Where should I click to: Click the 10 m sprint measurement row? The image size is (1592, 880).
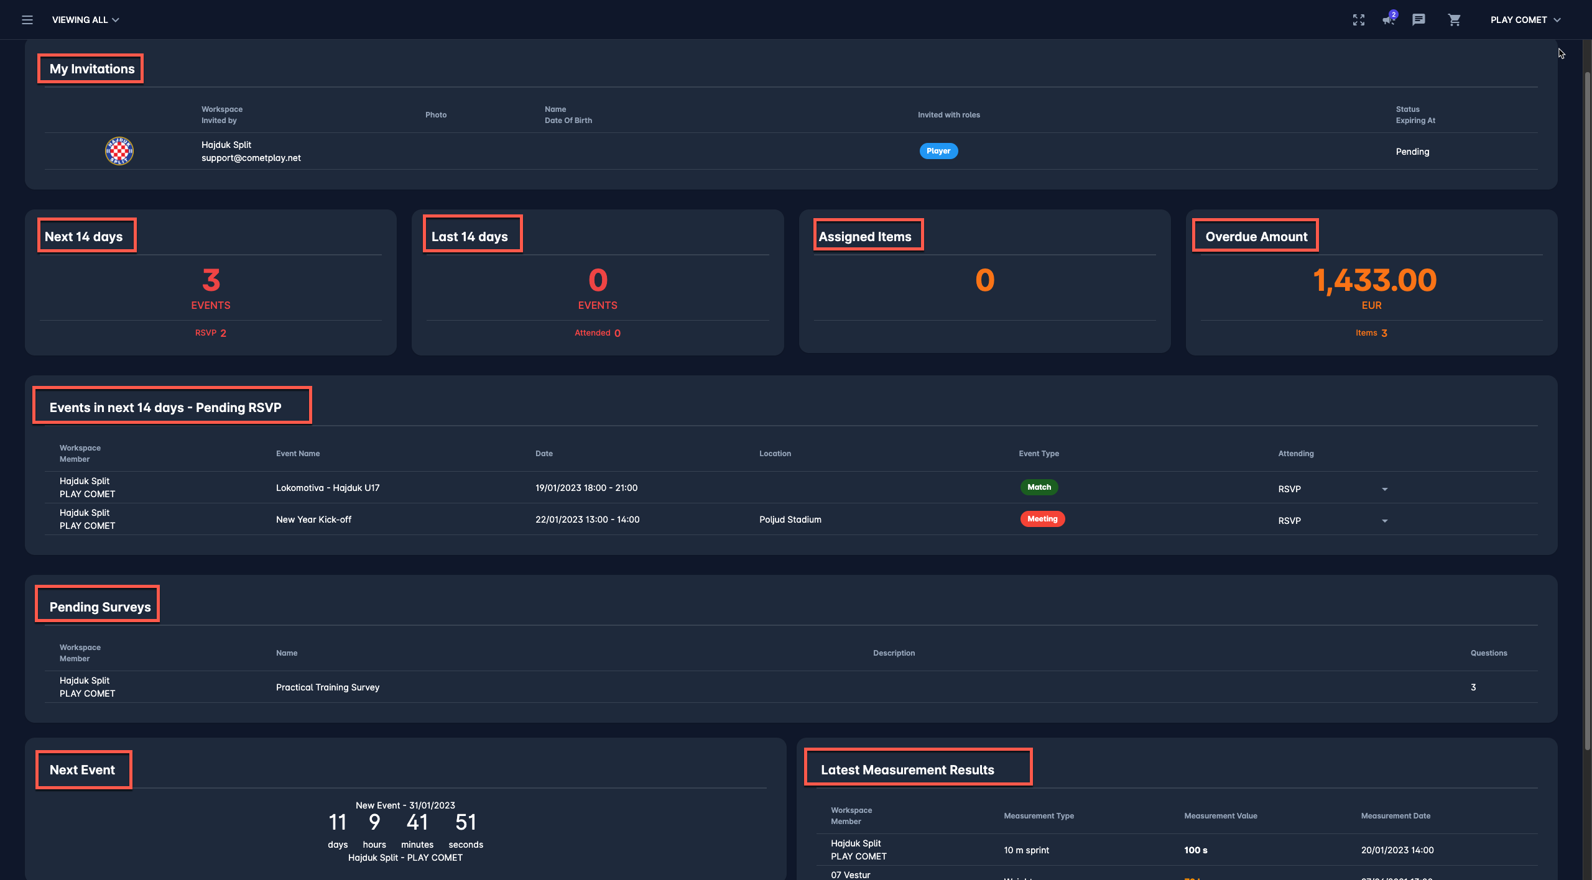tap(1026, 850)
